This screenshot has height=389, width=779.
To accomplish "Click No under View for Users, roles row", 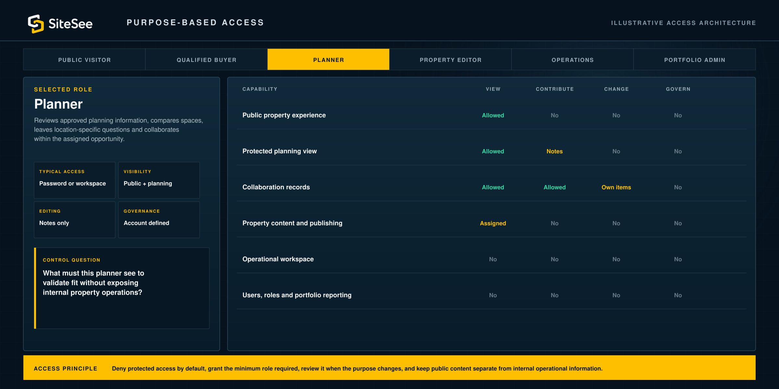I will coord(493,295).
